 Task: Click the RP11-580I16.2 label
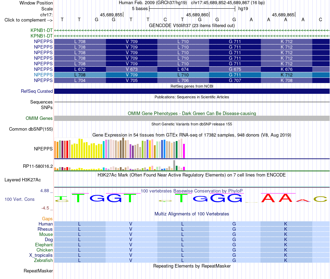[x=38, y=166]
